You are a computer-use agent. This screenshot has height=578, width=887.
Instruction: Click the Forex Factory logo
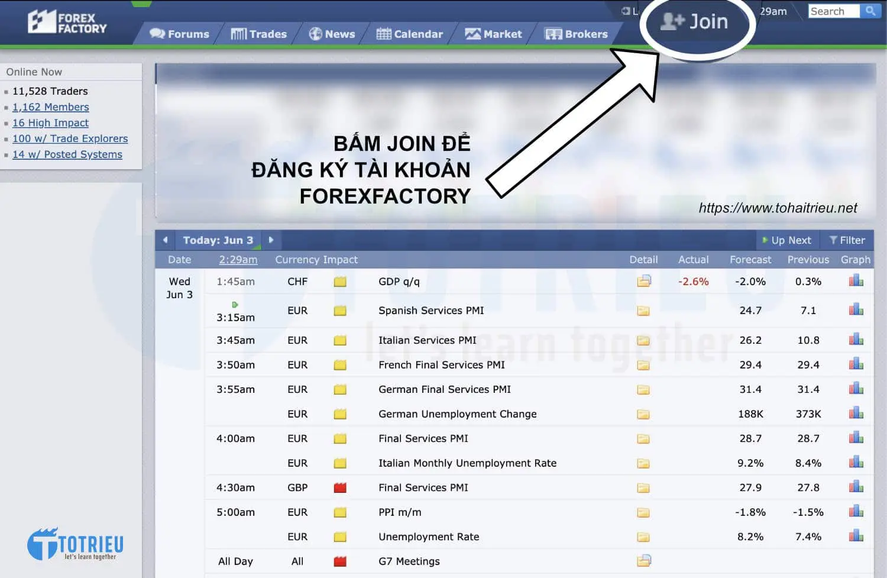point(67,22)
